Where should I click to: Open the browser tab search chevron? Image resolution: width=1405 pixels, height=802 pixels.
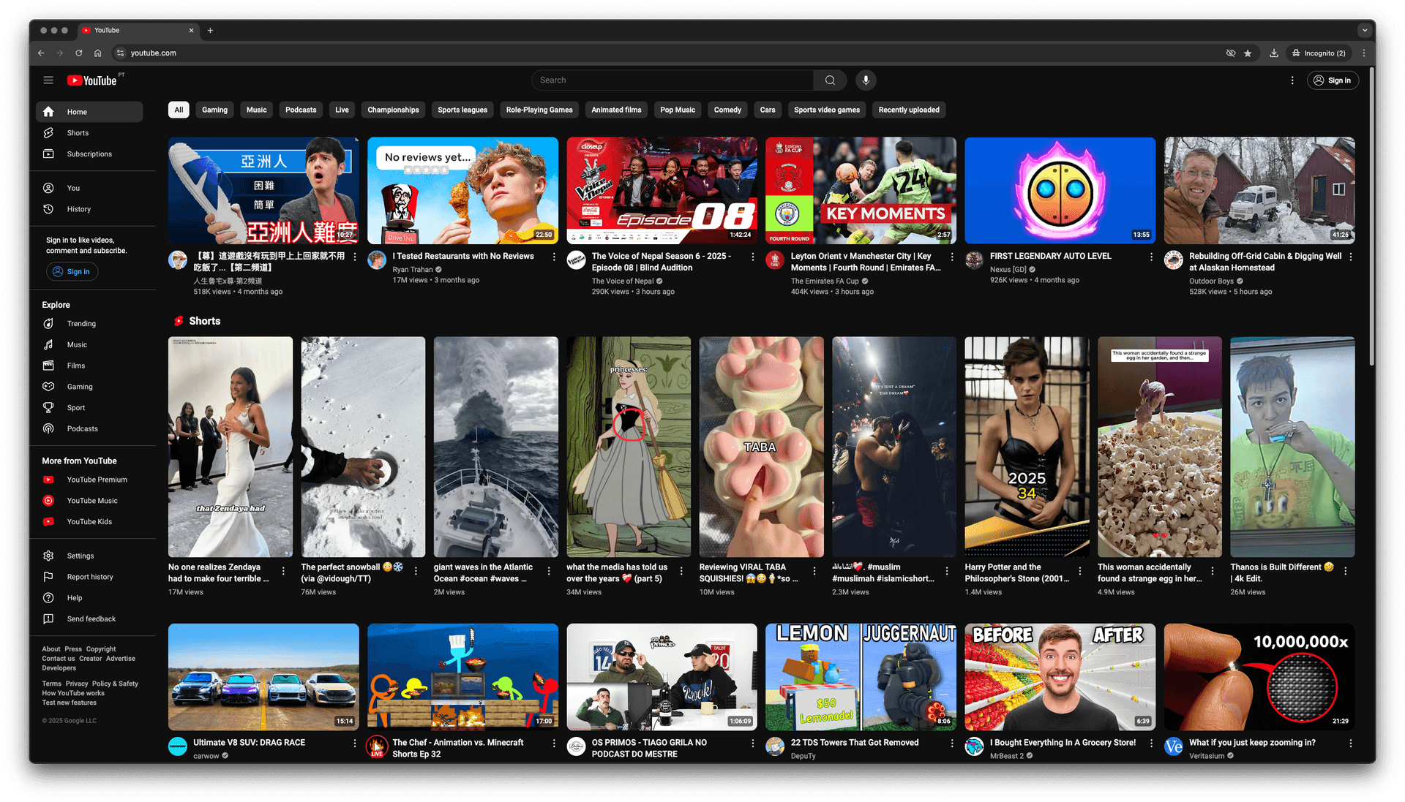[x=1365, y=30]
